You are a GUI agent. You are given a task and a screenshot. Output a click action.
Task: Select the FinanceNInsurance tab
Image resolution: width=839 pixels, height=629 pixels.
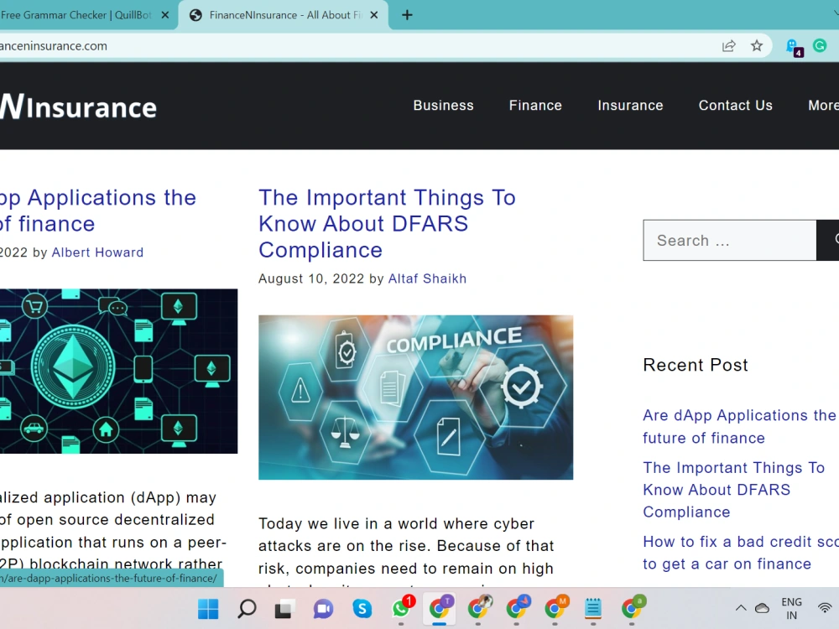point(284,15)
